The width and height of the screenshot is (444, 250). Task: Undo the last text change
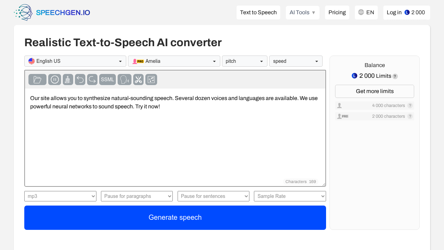(80, 80)
